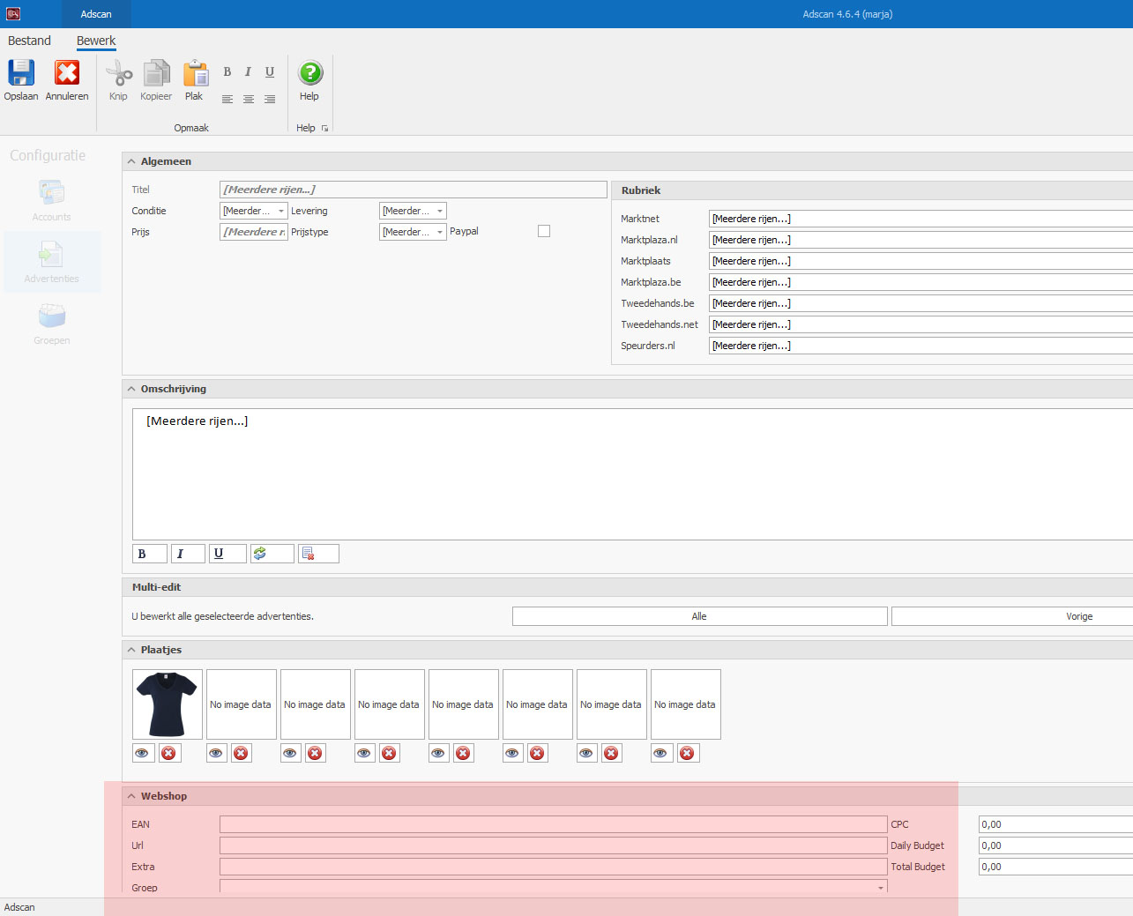Click the Titel input field
This screenshot has height=916, width=1133.
tap(414, 190)
